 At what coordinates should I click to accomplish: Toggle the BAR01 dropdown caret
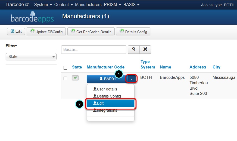click(x=132, y=79)
